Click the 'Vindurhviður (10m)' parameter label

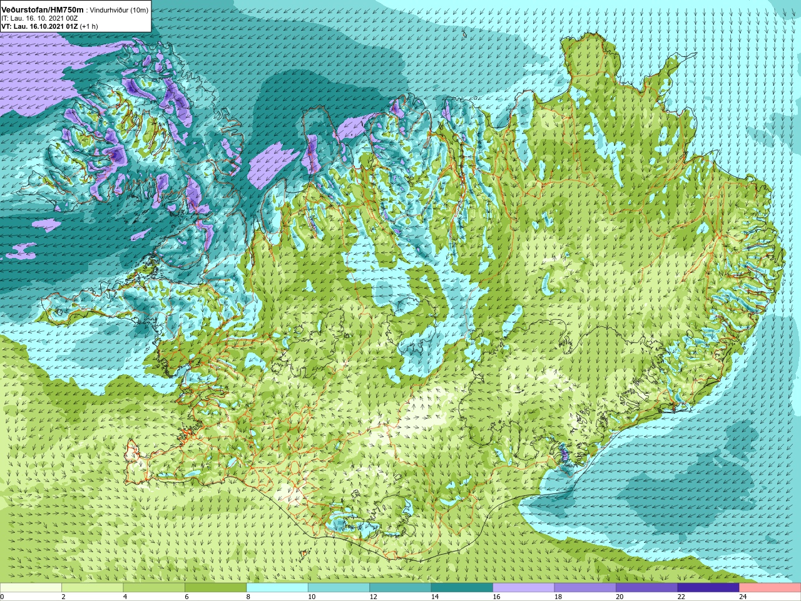120,10
